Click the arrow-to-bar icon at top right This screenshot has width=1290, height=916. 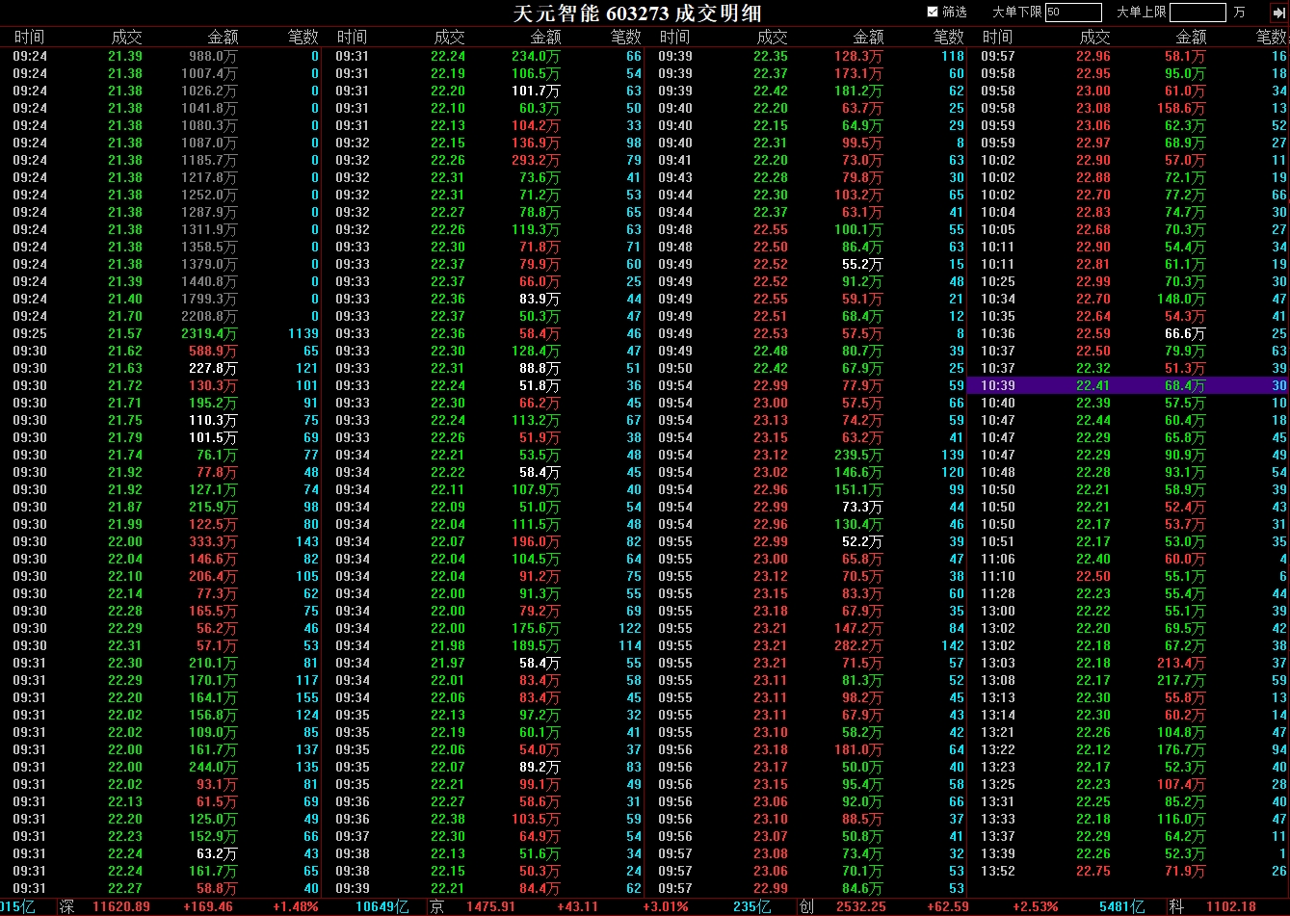click(1279, 12)
